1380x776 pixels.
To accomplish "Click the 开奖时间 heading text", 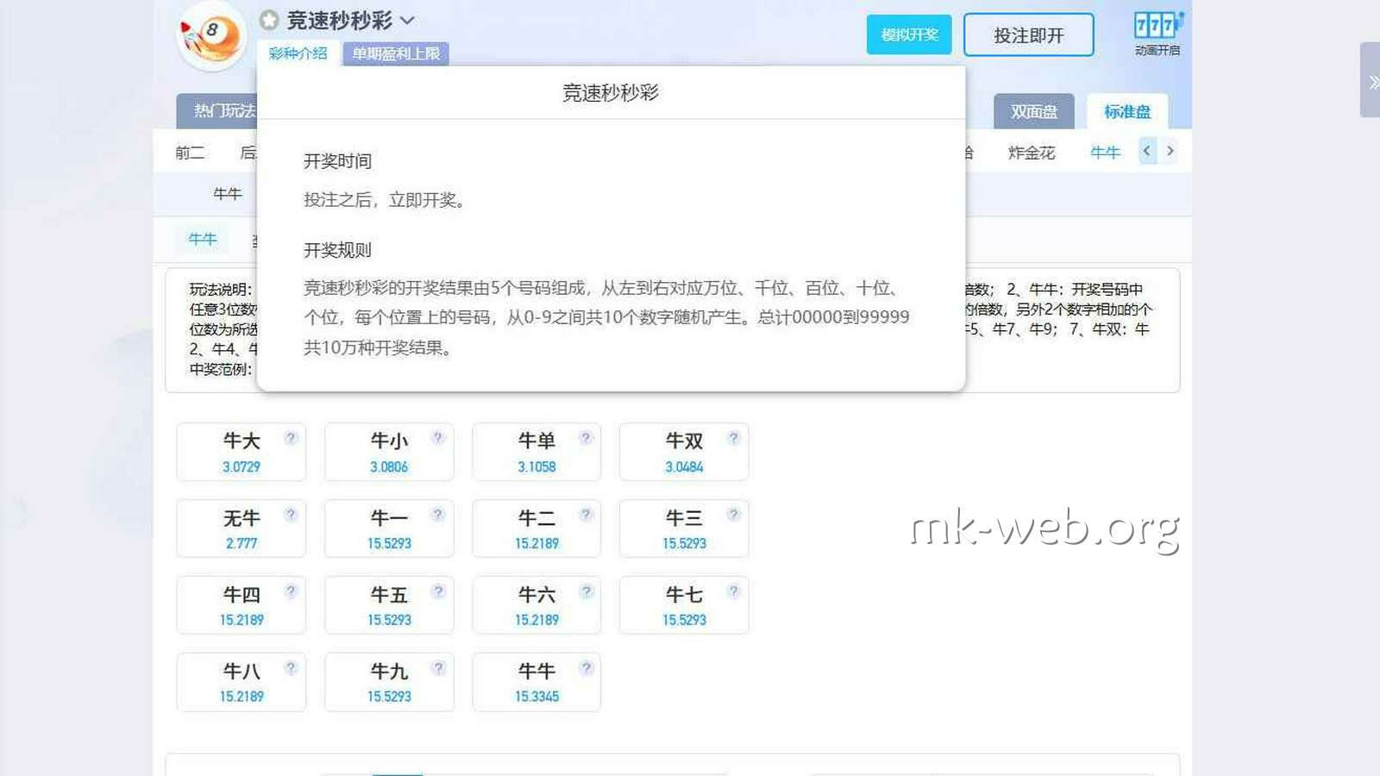I will pyautogui.click(x=337, y=161).
